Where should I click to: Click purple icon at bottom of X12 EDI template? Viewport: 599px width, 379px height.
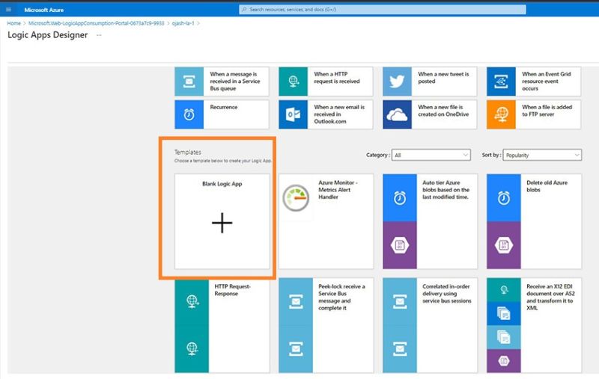(x=503, y=361)
